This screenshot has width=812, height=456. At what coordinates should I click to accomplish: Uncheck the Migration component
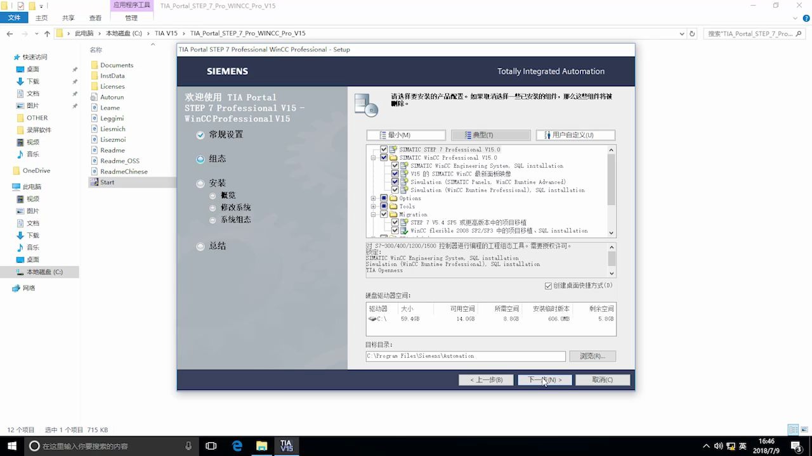click(x=384, y=213)
